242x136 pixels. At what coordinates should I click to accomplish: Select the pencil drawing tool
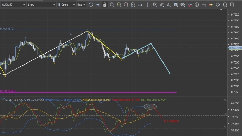pyautogui.click(x=161, y=4)
